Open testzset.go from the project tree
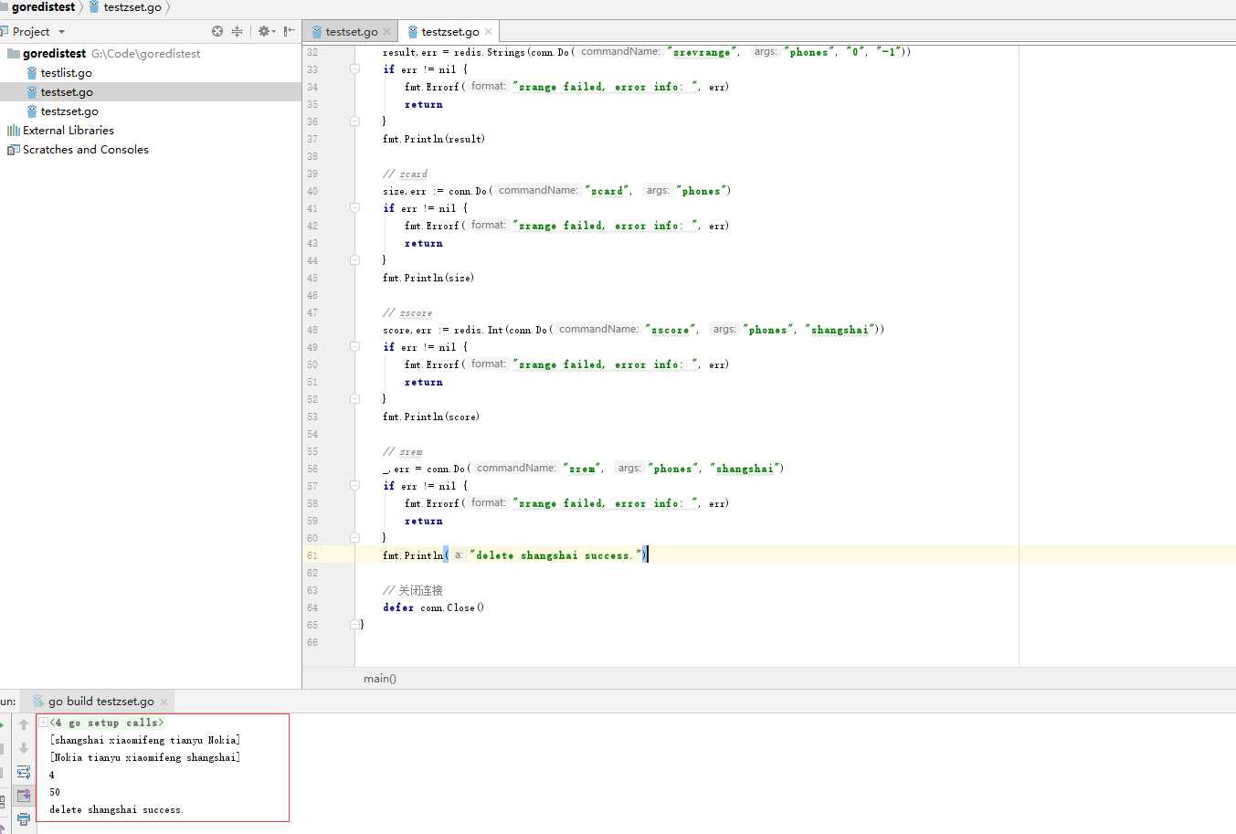The image size is (1236, 834). pos(151,111)
